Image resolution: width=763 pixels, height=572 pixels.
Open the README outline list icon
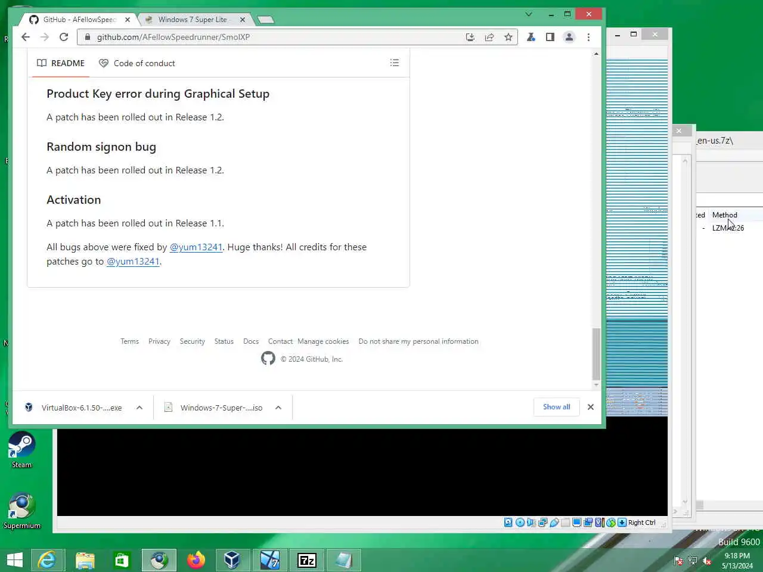click(x=395, y=63)
